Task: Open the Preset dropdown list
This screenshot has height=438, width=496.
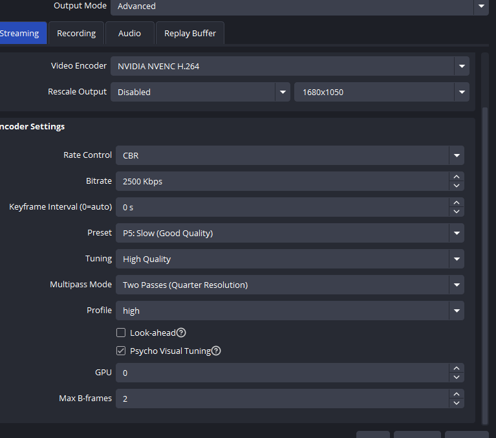Action: click(x=289, y=233)
